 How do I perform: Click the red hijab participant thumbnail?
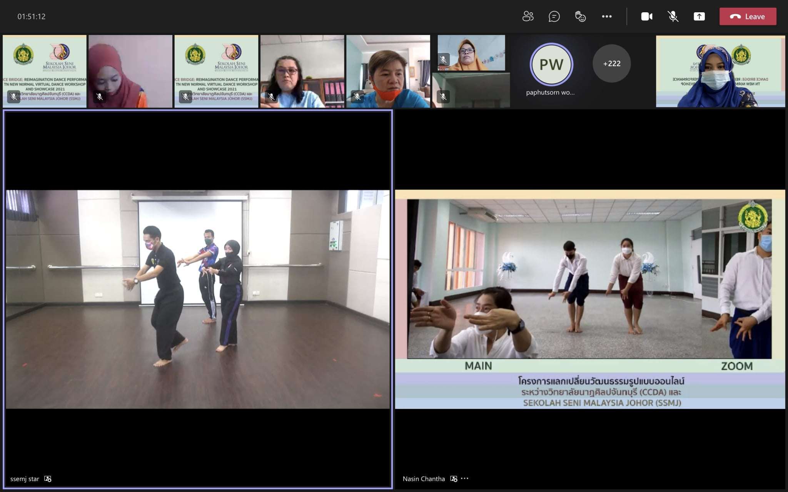(130, 71)
